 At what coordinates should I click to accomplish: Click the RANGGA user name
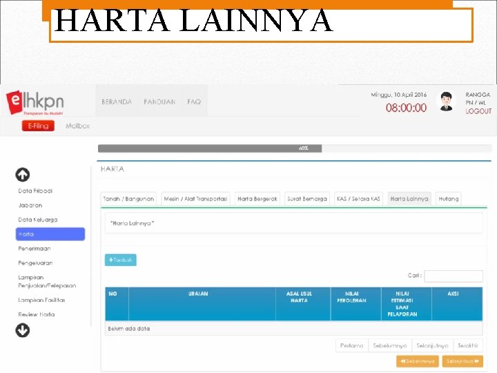(x=478, y=95)
